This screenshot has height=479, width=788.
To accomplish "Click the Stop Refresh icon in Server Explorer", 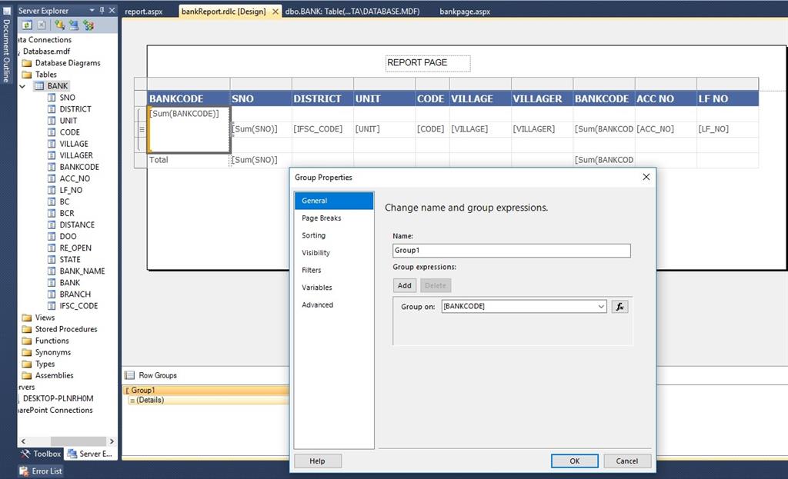I will 42,25.
